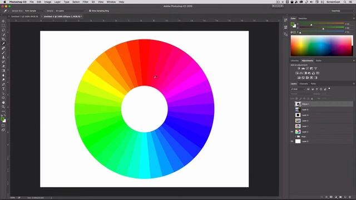This screenshot has height=200, width=356.
Task: Expand the layer group folder
Action: [x=295, y=137]
